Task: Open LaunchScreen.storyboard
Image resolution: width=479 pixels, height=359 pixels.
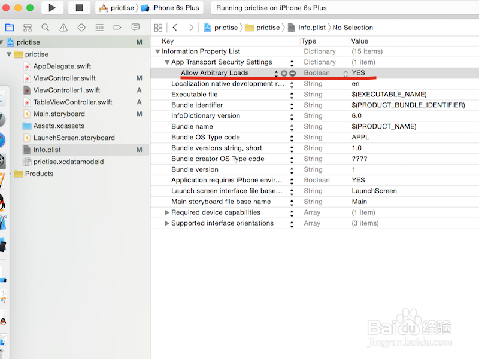Action: pyautogui.click(x=74, y=138)
